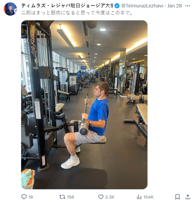
Task: Open the three-dot more options menu
Action: [188, 6]
